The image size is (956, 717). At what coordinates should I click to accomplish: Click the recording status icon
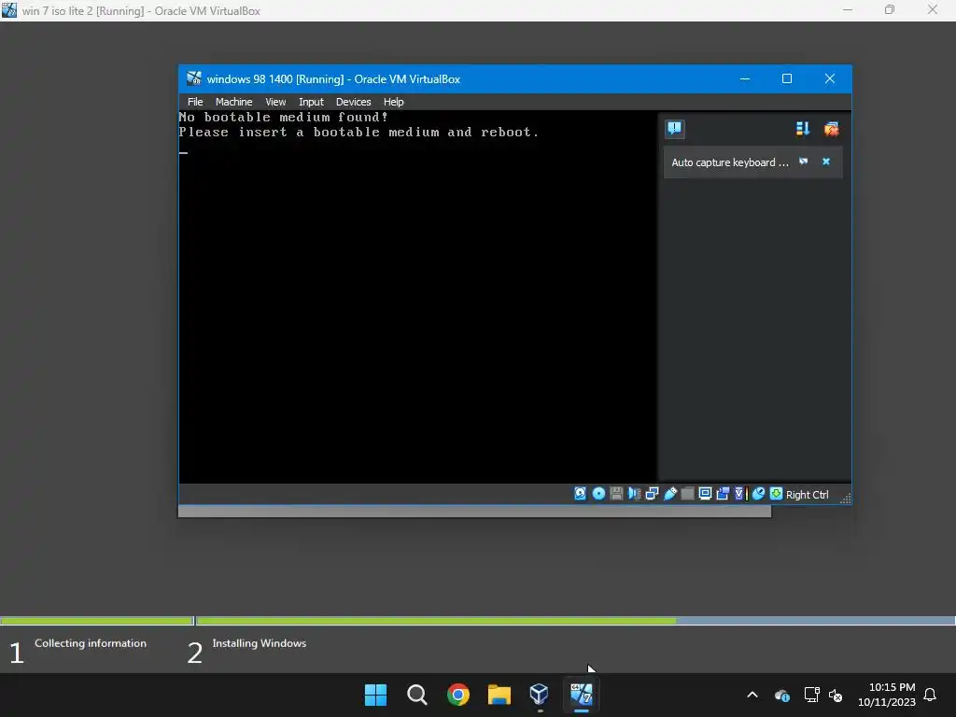(x=723, y=494)
